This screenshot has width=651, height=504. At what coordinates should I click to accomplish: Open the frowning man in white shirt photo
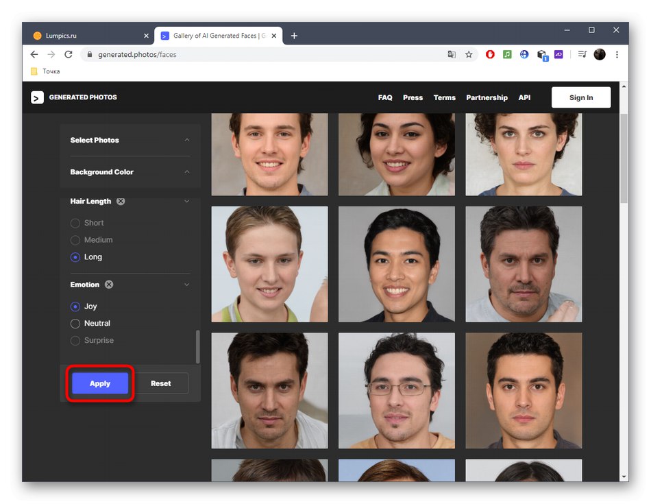coord(269,391)
